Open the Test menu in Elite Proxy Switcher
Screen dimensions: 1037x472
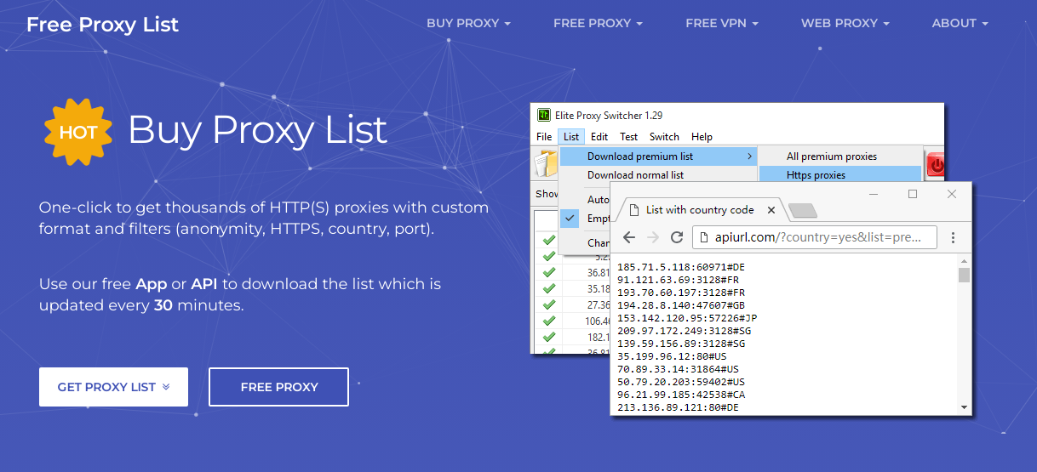[628, 136]
